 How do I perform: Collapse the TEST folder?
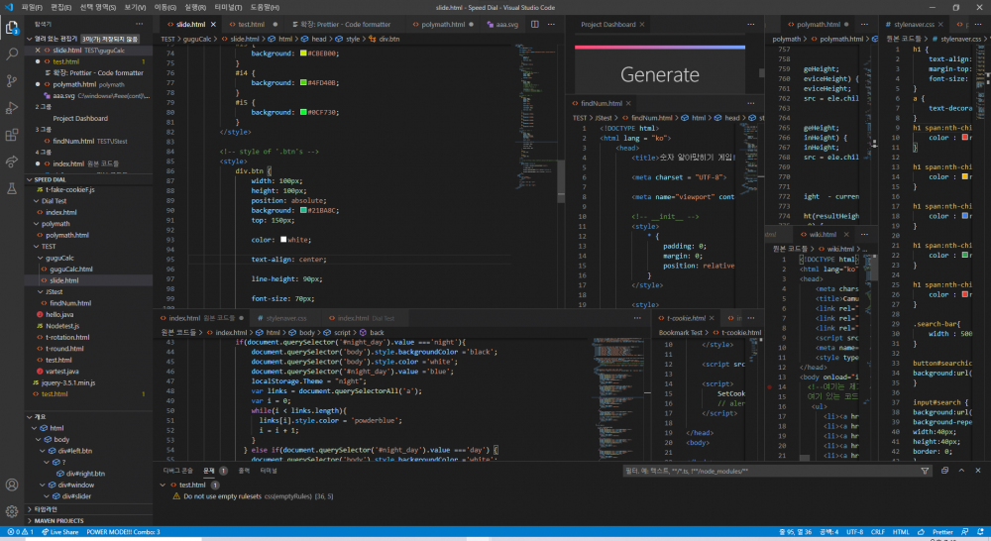click(x=36, y=247)
